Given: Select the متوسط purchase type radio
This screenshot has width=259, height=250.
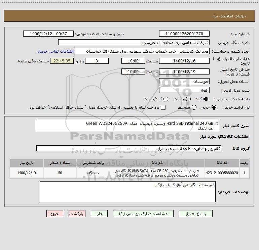Looking at the screenshot, I should (x=194, y=107).
